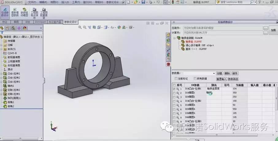Open the DisplayManager tab icon
278x141 pixels.
(25, 28)
